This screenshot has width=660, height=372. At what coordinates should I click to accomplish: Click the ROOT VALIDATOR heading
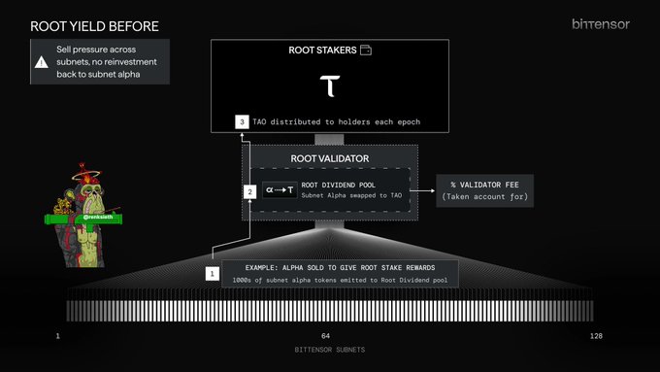330,158
